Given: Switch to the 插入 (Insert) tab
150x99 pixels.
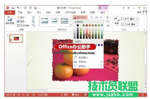Looking at the screenshot, I should (x=29, y=13).
